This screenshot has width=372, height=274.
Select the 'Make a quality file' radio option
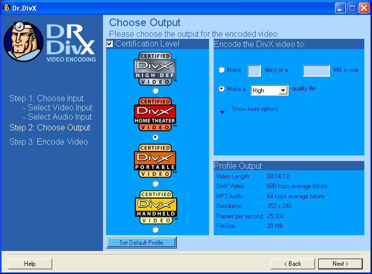coord(221,88)
